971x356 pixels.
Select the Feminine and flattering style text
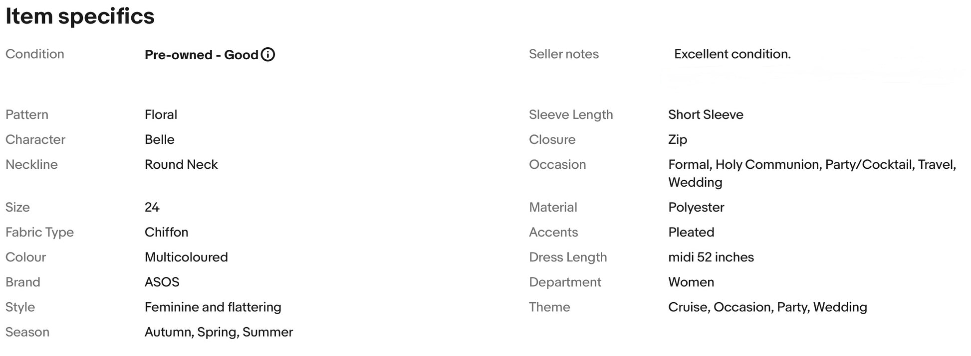tap(213, 307)
